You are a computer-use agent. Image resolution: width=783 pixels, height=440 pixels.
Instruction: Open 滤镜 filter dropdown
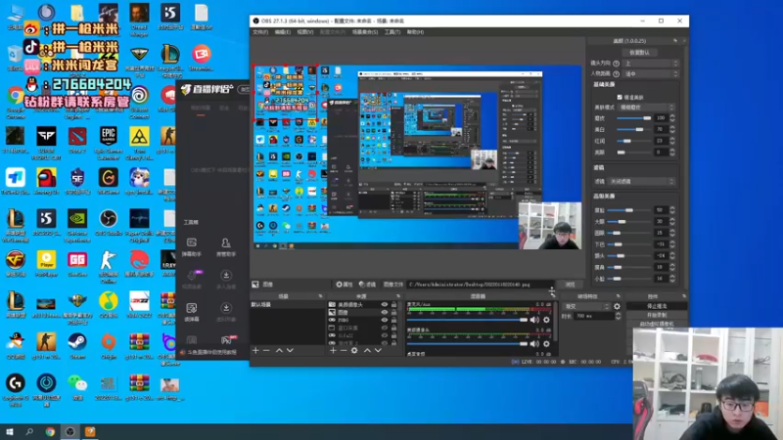click(x=642, y=182)
